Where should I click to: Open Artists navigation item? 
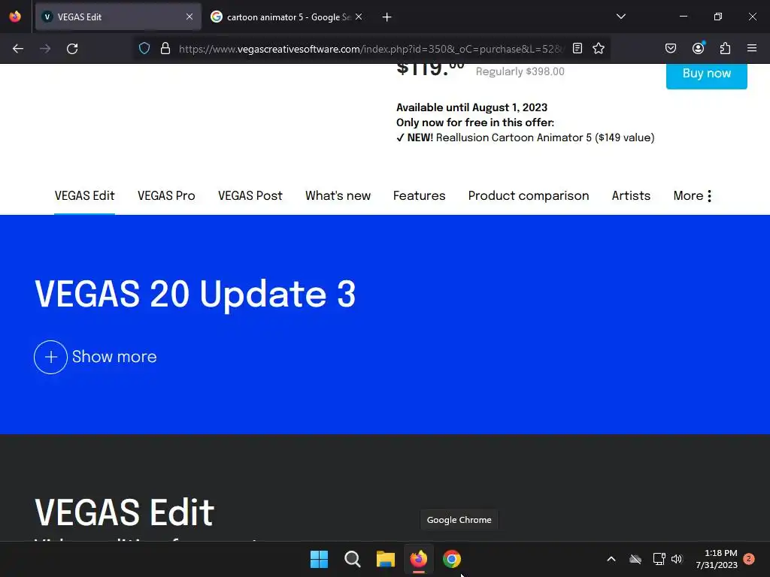pos(631,196)
